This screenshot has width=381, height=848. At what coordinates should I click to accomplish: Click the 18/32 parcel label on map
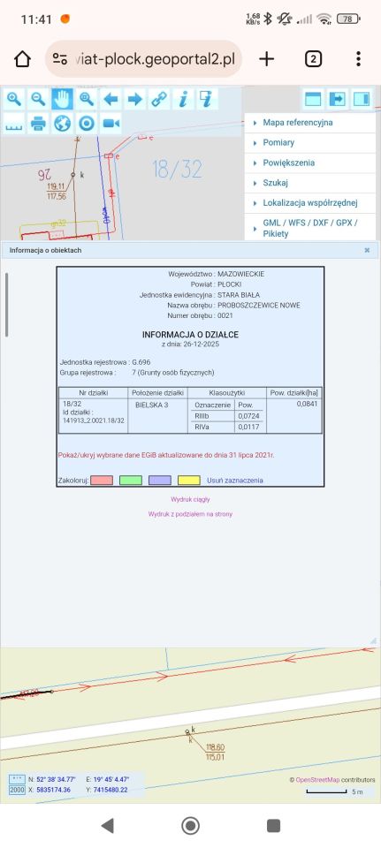pos(177,170)
